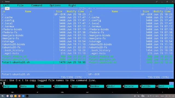Click the 10 Quit function key button

coord(165,86)
